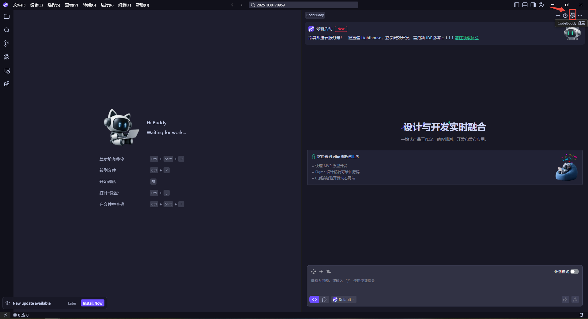Open the Extensions icon in activity bar
The width and height of the screenshot is (588, 319).
click(x=7, y=84)
